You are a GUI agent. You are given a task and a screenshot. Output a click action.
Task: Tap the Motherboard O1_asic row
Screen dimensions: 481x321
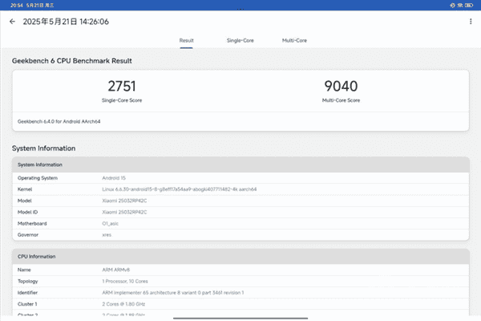(x=240, y=224)
